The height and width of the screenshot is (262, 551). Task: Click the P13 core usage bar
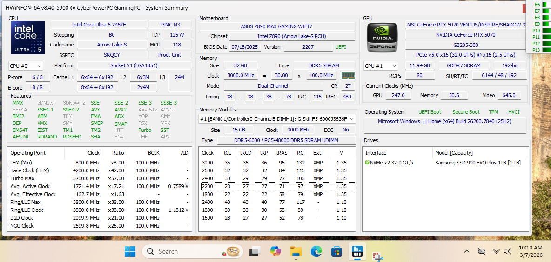click(x=546, y=50)
